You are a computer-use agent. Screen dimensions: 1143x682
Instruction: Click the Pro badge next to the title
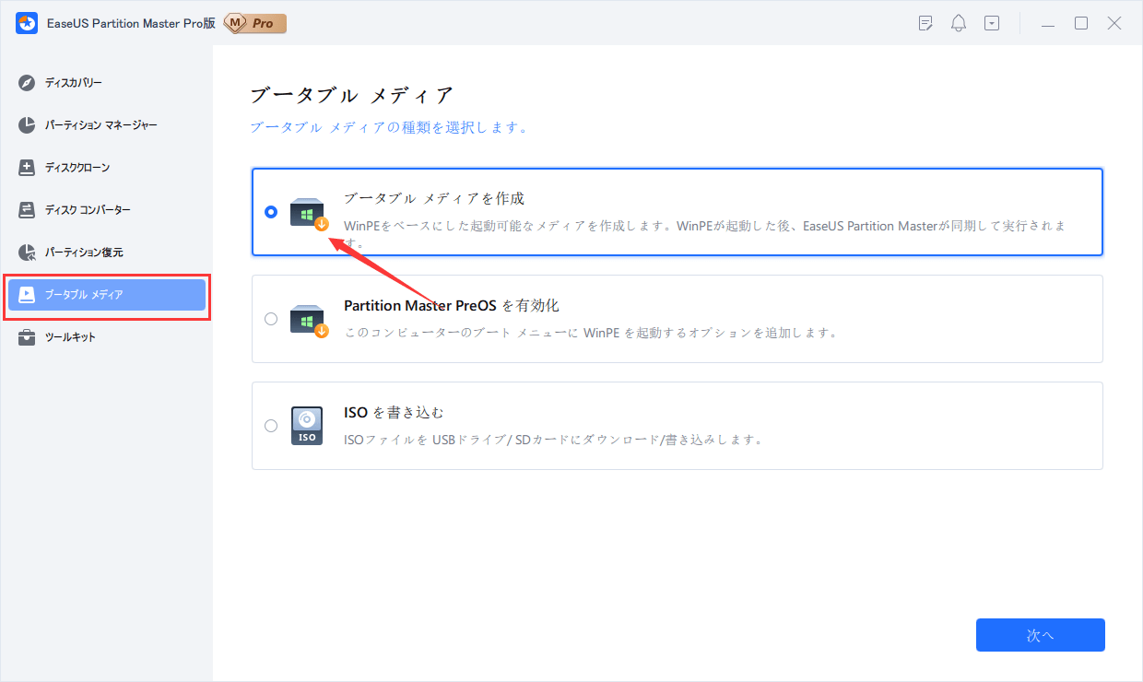click(x=253, y=22)
